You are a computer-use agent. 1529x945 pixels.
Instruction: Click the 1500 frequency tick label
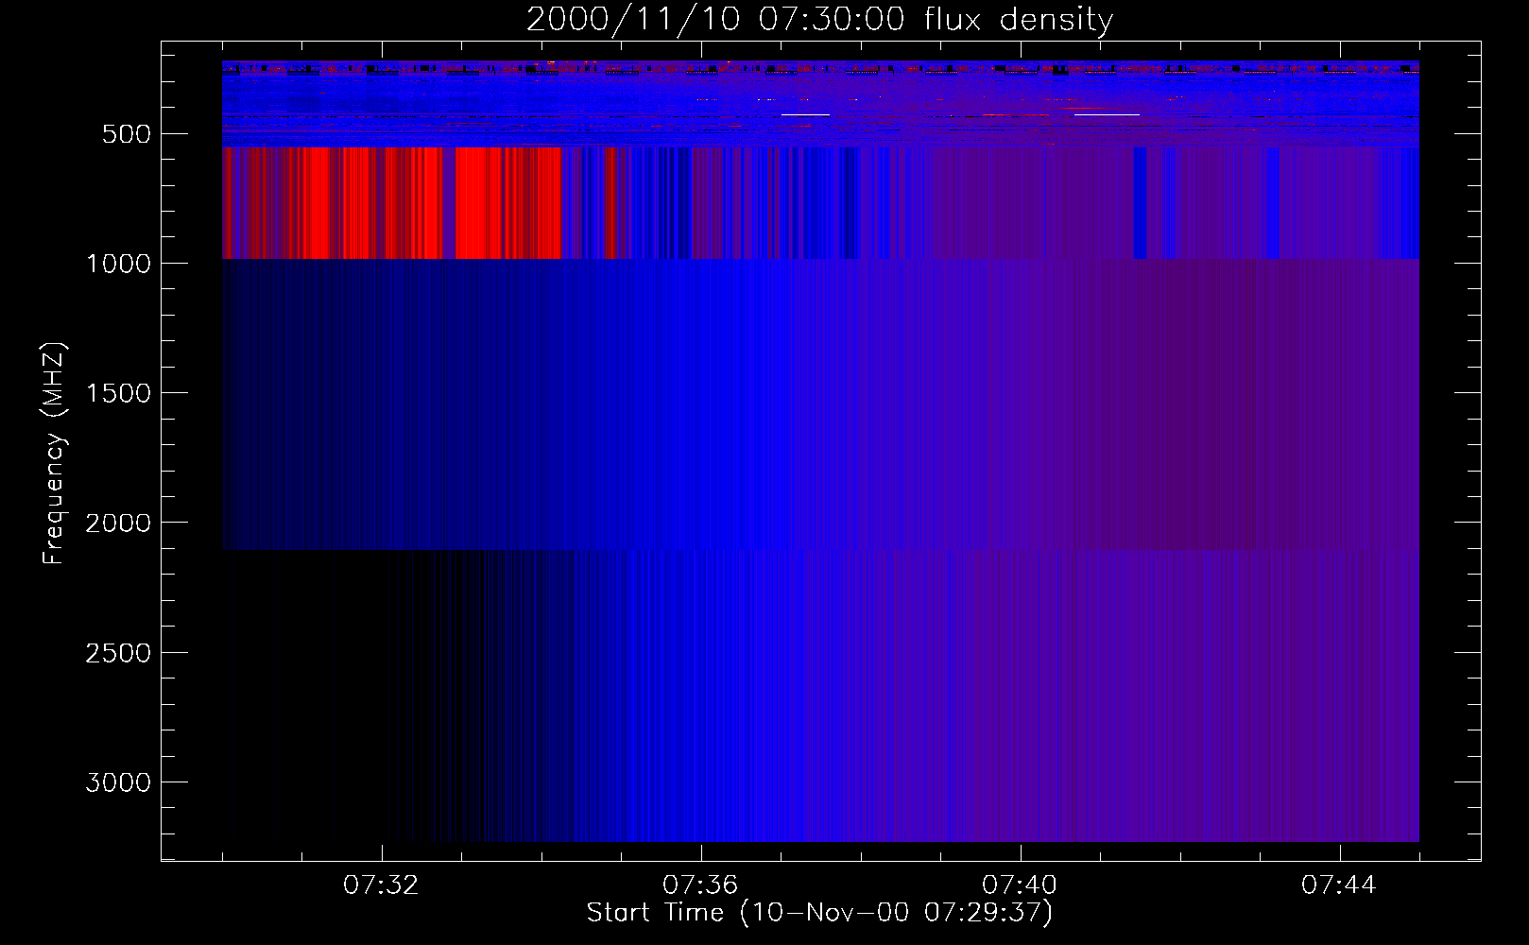(118, 393)
